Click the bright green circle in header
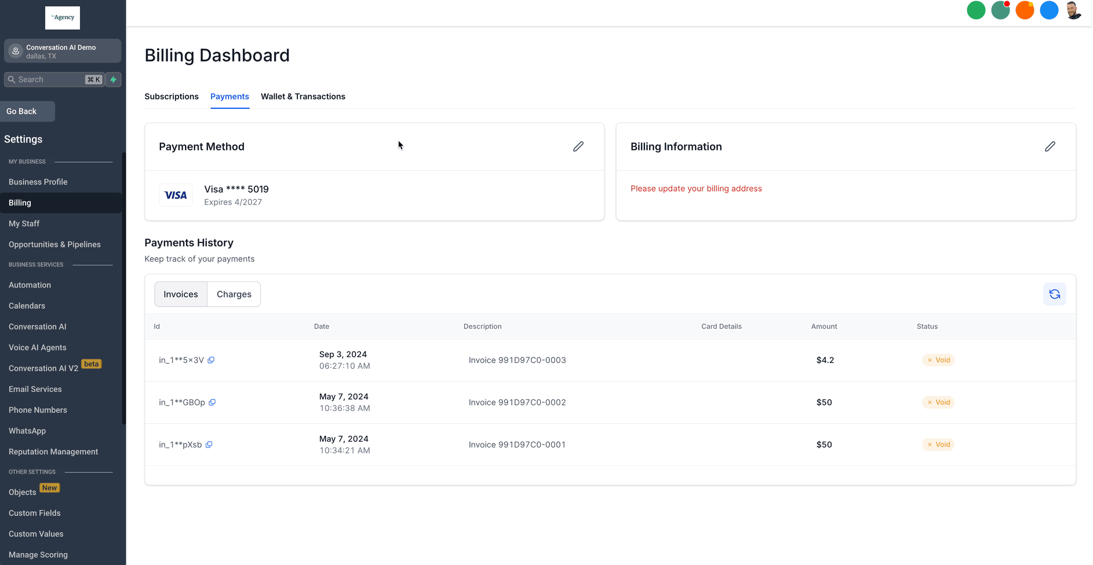 click(976, 10)
